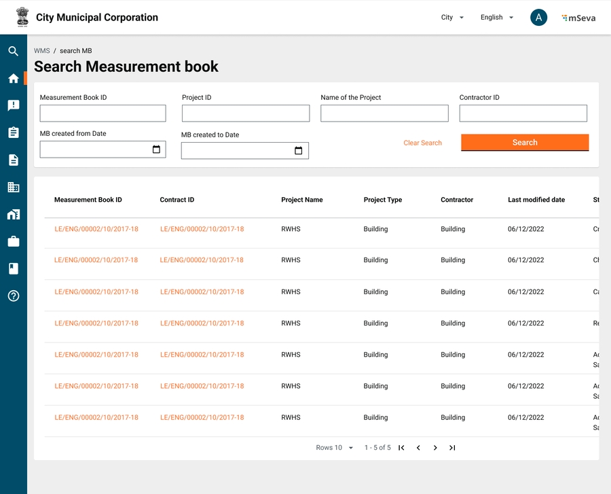The height and width of the screenshot is (494, 611).
Task: Jump to the last results page
Action: click(452, 448)
